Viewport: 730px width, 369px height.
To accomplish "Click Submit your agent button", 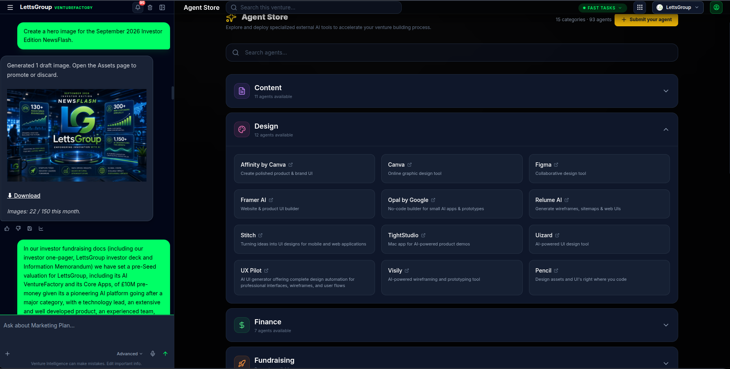I will [646, 20].
